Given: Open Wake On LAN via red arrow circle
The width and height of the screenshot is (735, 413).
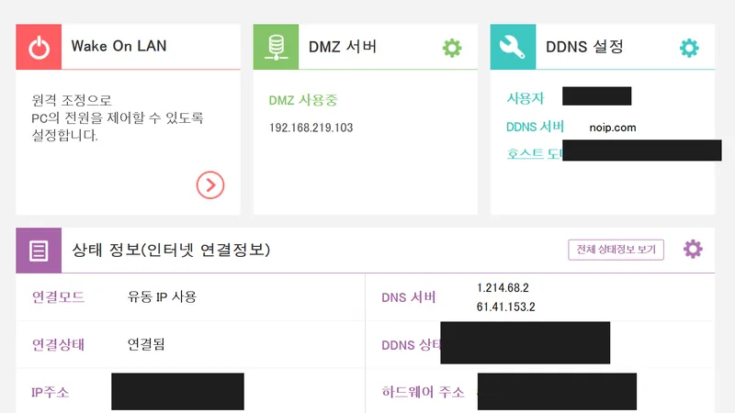Looking at the screenshot, I should tap(210, 185).
